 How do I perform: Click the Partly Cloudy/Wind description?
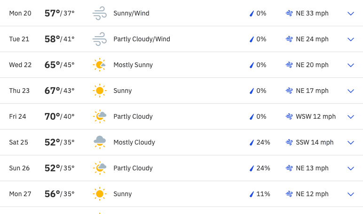(142, 39)
